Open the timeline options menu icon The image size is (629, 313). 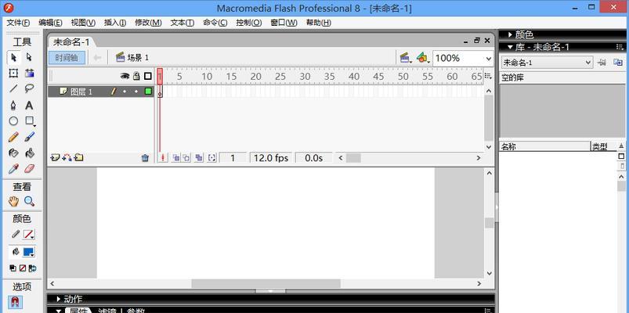tap(488, 76)
